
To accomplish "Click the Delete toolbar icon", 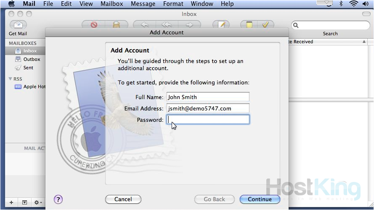I will tap(94, 25).
